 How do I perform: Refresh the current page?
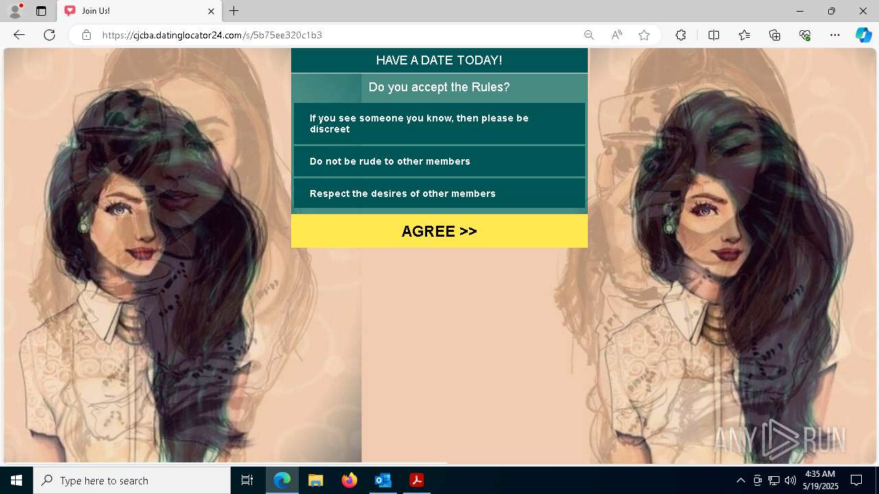coord(49,35)
